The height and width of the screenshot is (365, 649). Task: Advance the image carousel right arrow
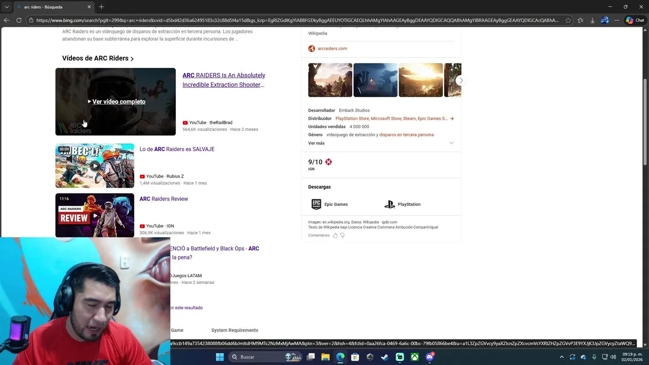(460, 80)
